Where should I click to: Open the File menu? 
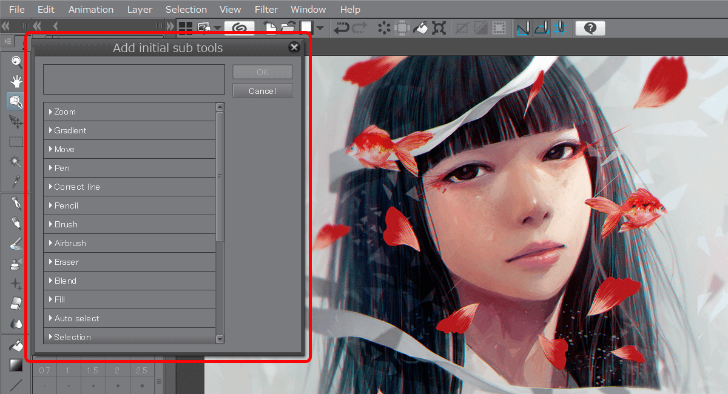click(17, 10)
